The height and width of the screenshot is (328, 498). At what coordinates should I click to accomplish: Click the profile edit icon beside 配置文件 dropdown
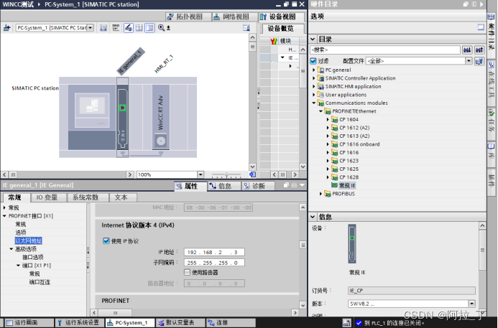point(479,60)
